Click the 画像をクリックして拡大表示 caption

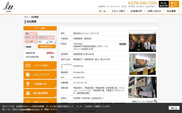point(143,102)
